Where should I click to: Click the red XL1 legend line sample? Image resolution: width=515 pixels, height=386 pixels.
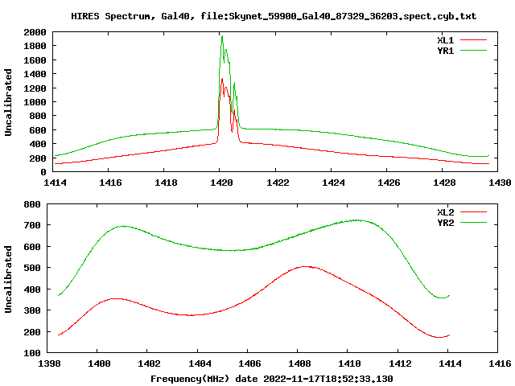click(x=473, y=40)
